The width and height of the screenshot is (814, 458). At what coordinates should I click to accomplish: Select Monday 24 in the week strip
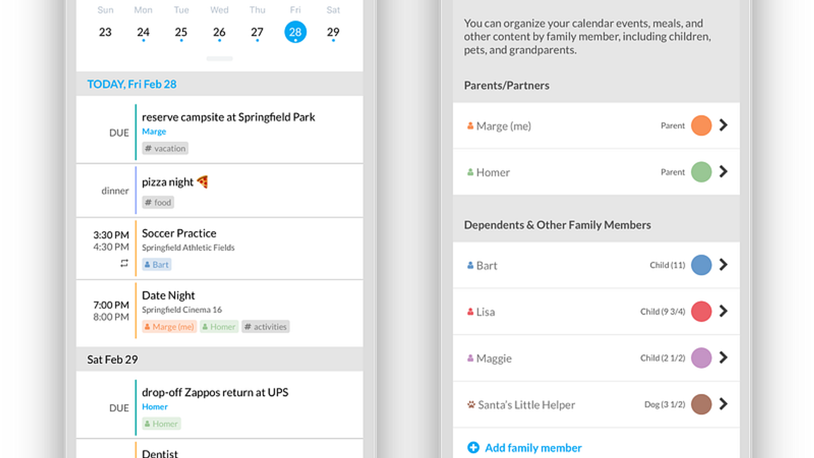tap(143, 32)
